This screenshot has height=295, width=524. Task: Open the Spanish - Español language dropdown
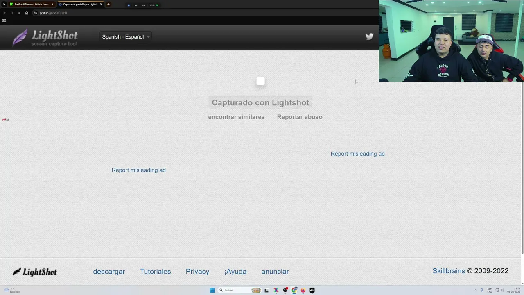pyautogui.click(x=126, y=37)
